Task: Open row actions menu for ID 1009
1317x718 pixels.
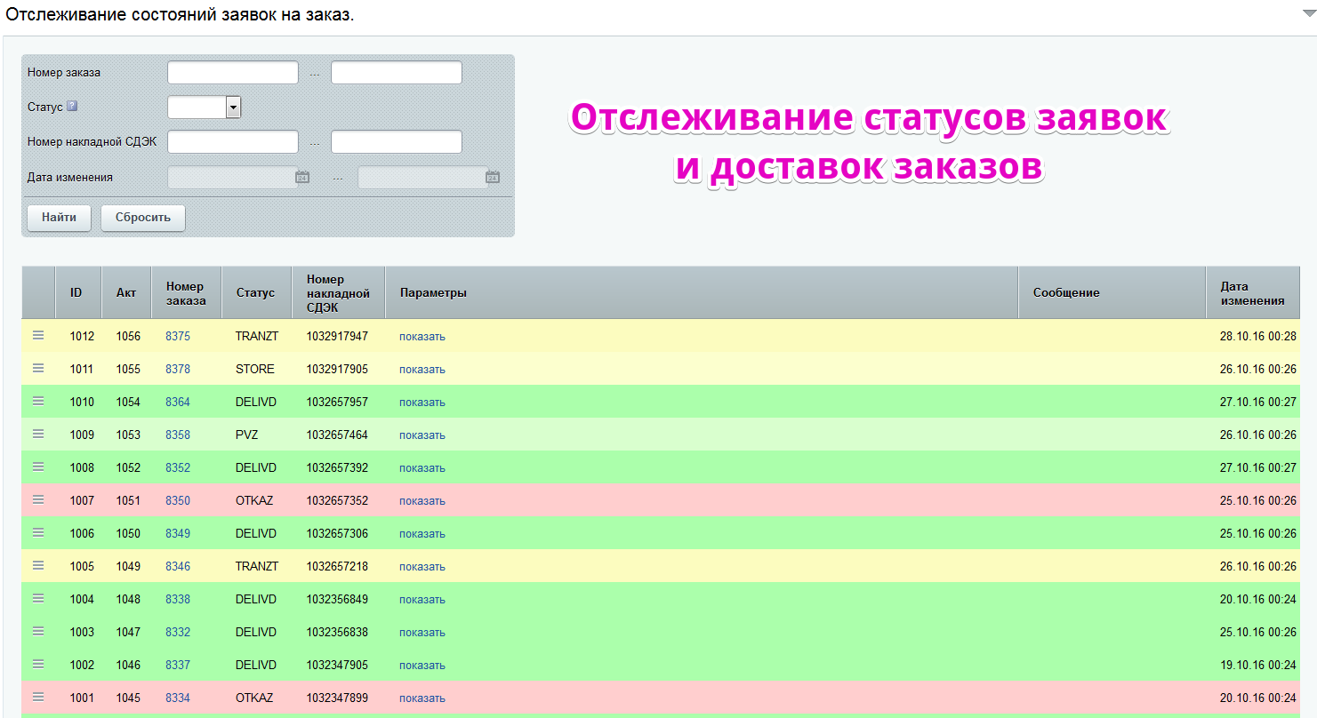Action: 38,434
